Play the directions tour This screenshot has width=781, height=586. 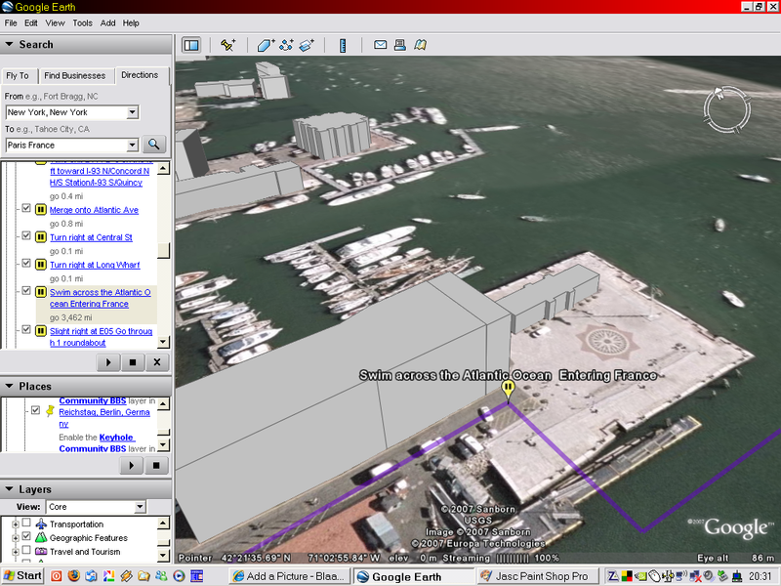107,362
